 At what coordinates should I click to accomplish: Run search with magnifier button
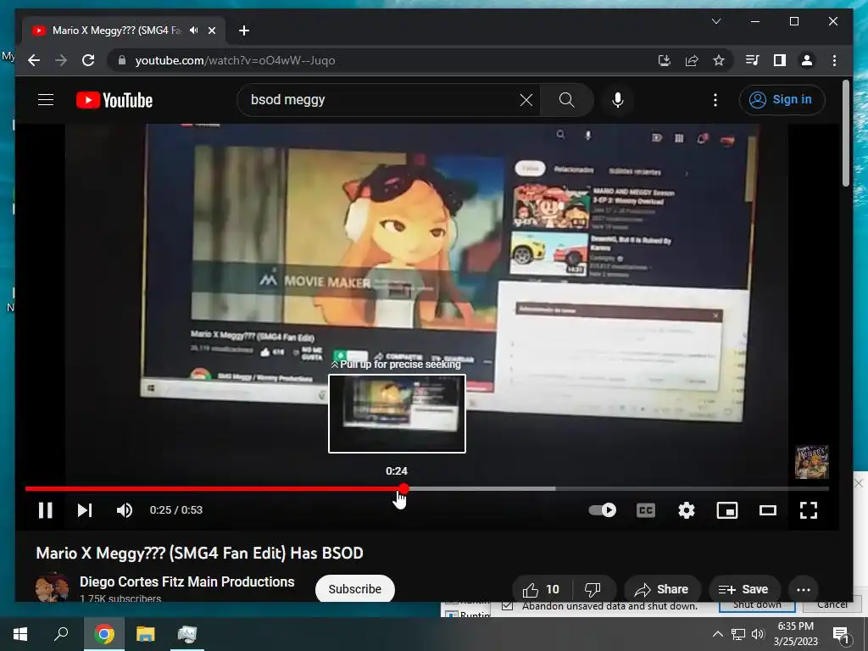click(566, 100)
